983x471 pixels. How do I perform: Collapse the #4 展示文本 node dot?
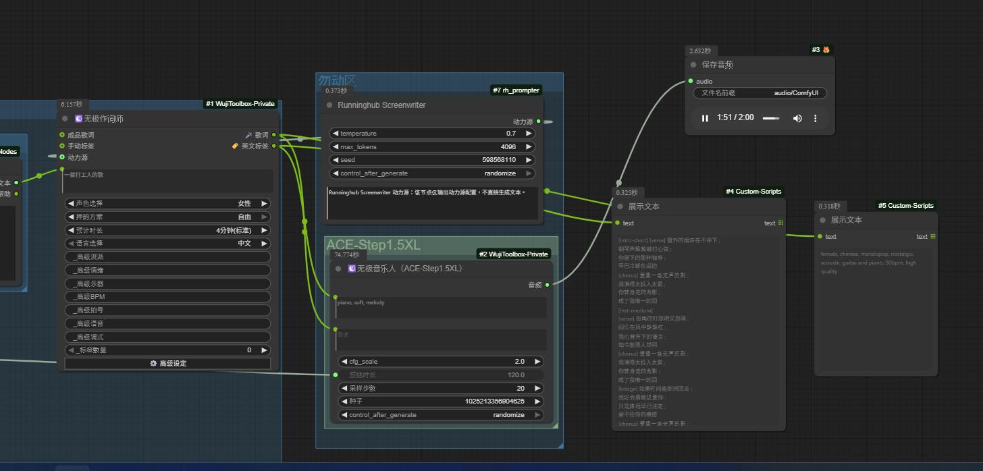pos(620,206)
